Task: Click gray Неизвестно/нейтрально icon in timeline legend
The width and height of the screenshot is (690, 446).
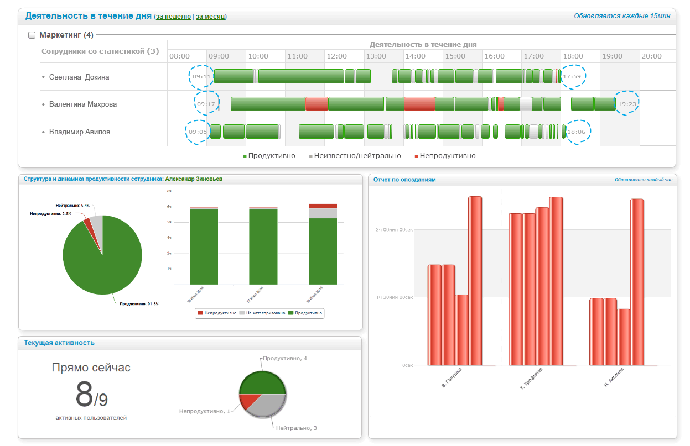Action: click(x=310, y=156)
